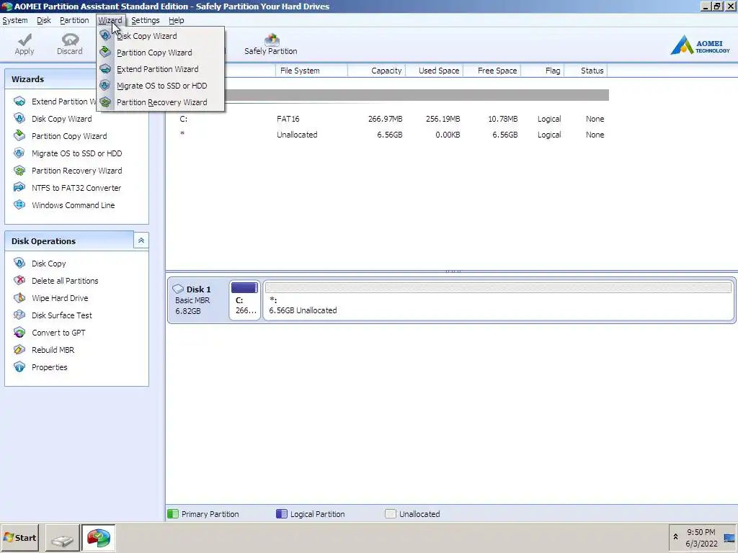
Task: Click NTFS to FAT32 Converter icon
Action: tap(19, 188)
